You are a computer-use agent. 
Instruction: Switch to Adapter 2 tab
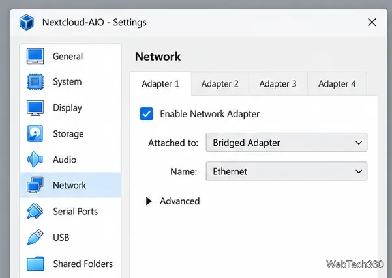pos(220,84)
